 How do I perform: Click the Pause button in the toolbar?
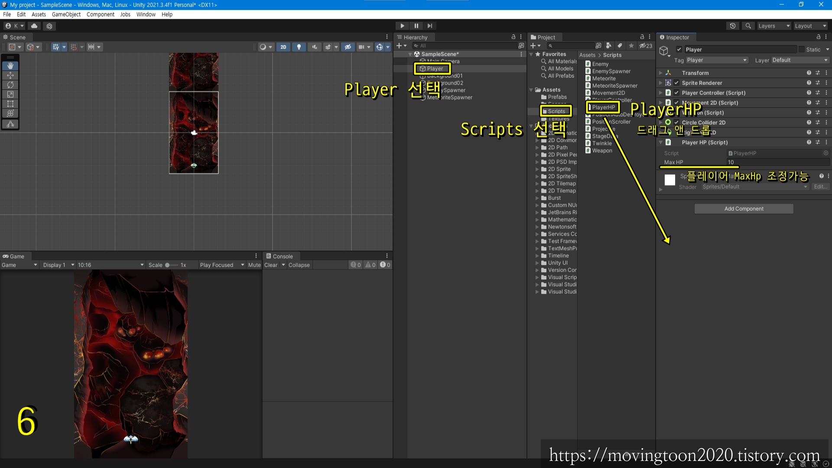tap(416, 26)
